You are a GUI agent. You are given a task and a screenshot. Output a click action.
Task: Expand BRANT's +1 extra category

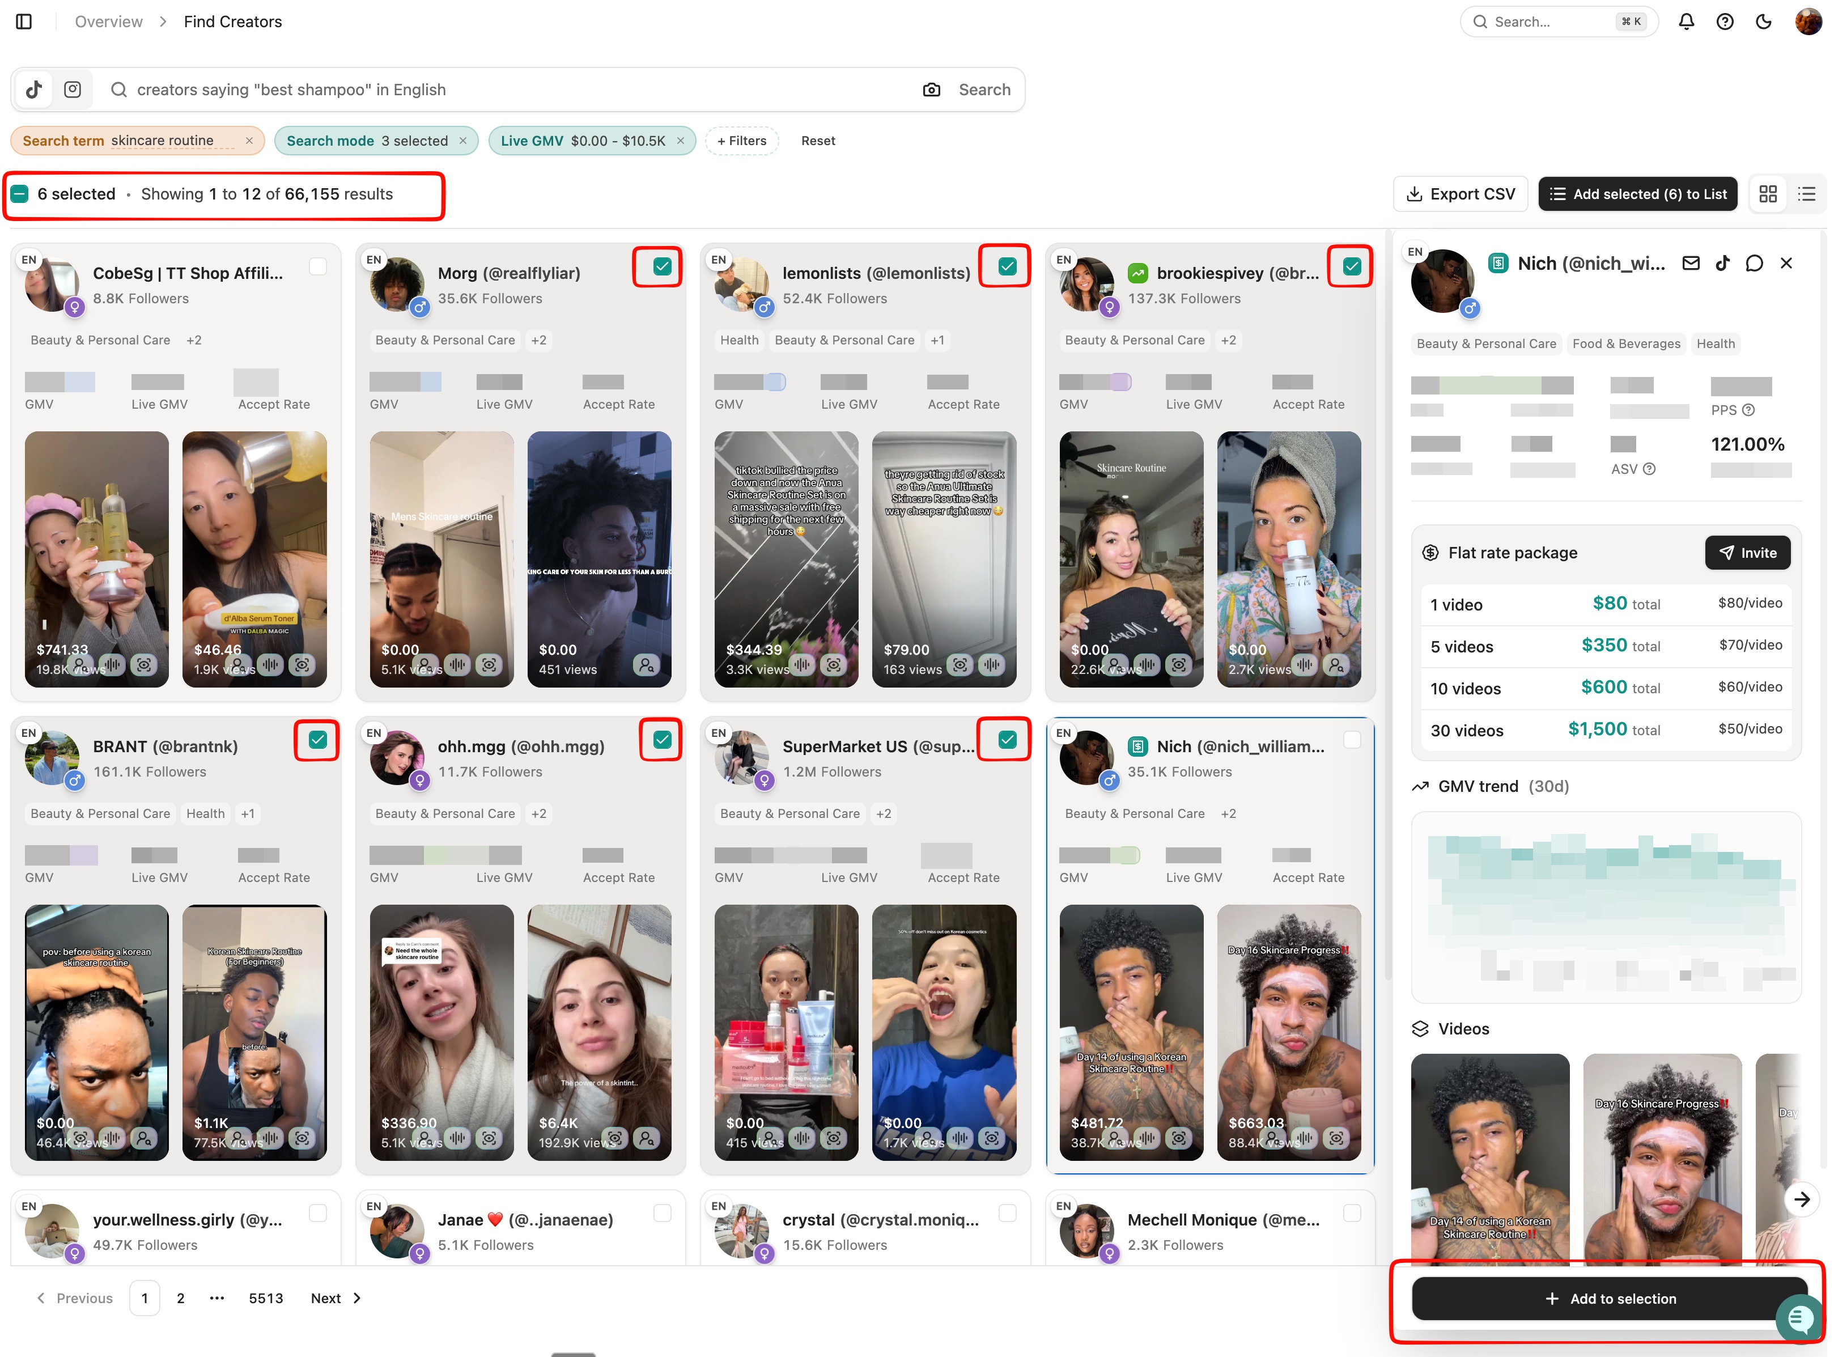click(247, 813)
